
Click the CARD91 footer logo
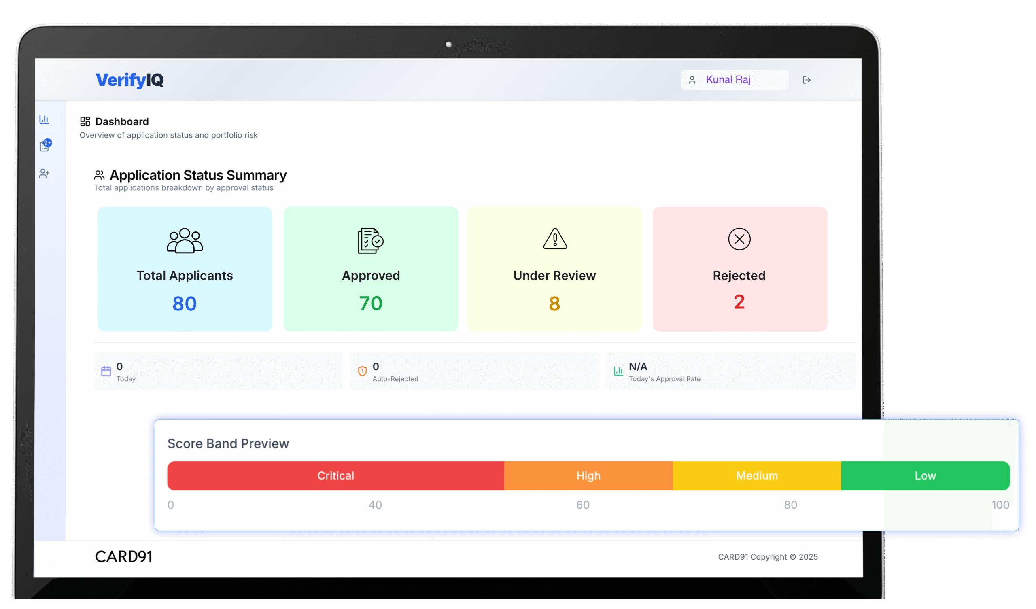(x=123, y=557)
